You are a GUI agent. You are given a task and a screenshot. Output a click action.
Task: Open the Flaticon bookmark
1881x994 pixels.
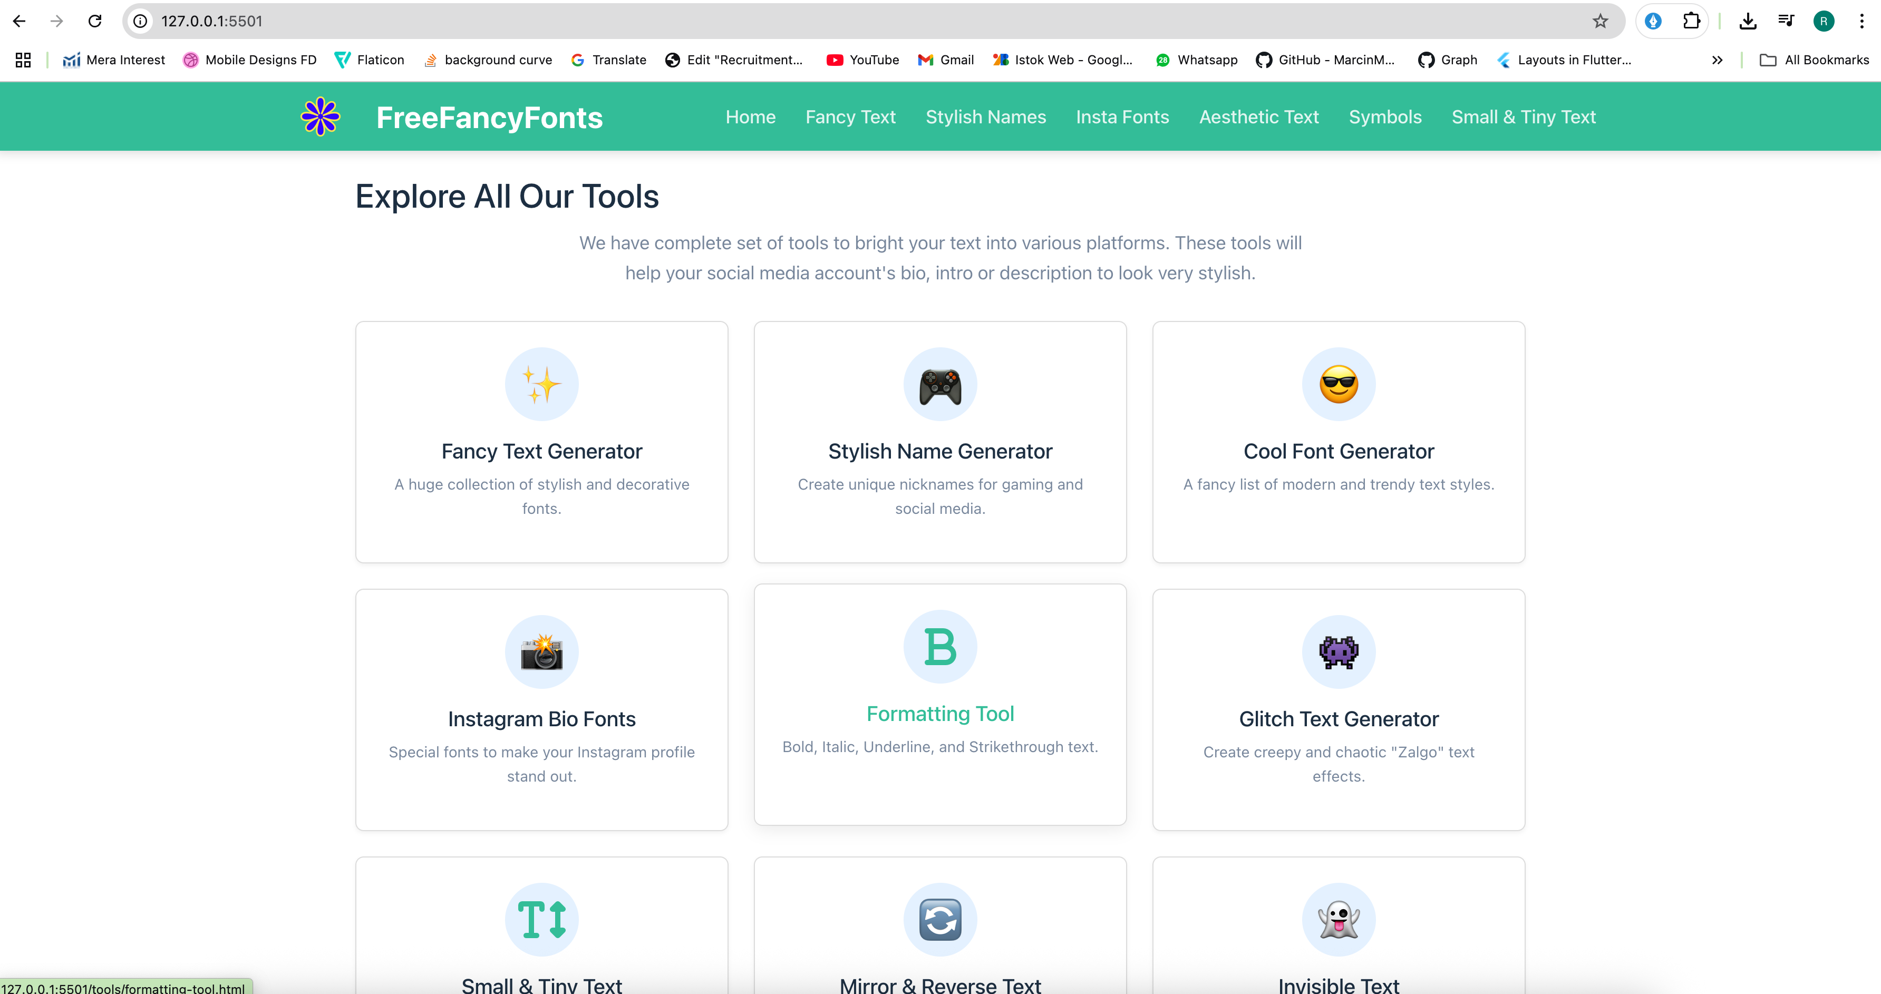[370, 60]
